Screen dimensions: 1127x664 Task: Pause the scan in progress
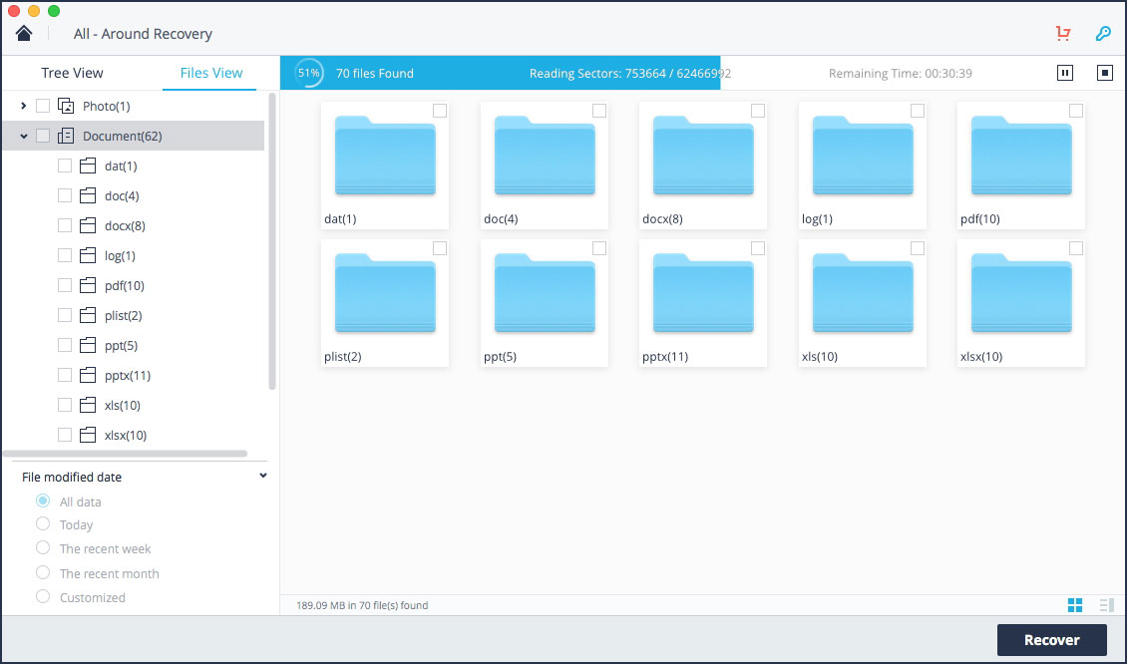tap(1065, 73)
